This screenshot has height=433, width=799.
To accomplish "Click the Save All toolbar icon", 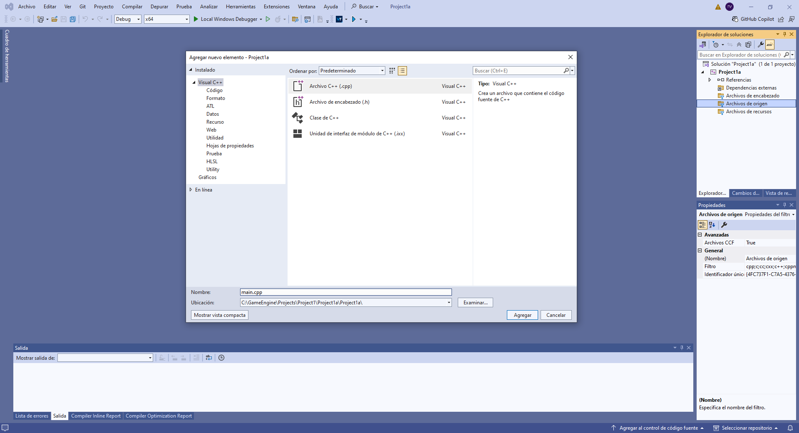I will point(73,19).
